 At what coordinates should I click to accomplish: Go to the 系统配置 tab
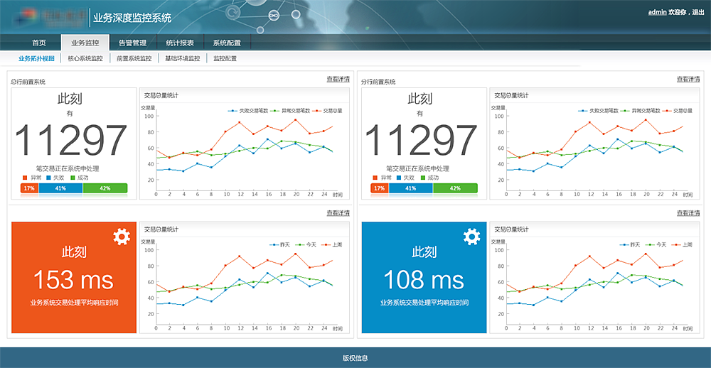pos(227,43)
